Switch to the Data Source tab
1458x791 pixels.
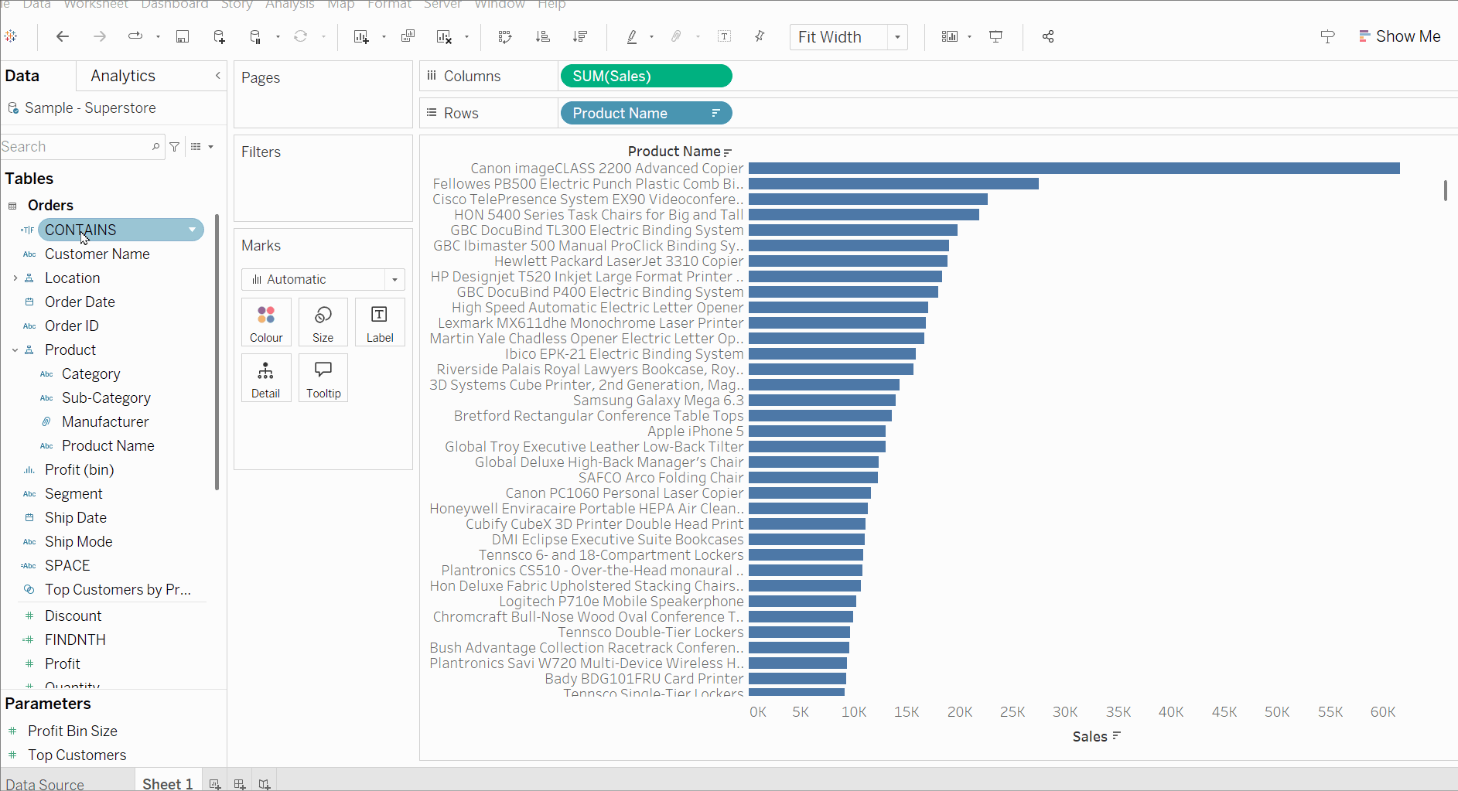click(x=45, y=784)
